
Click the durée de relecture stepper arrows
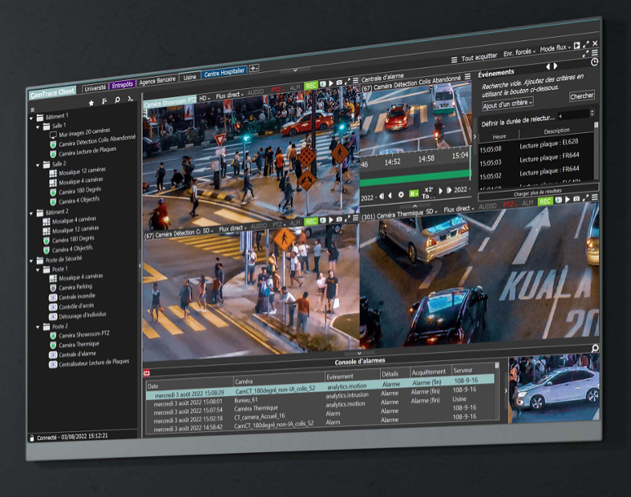point(592,113)
